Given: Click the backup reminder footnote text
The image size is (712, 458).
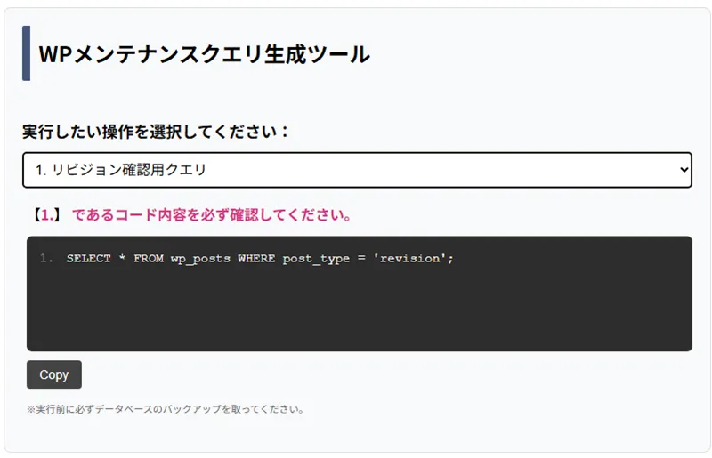Looking at the screenshot, I should [166, 410].
